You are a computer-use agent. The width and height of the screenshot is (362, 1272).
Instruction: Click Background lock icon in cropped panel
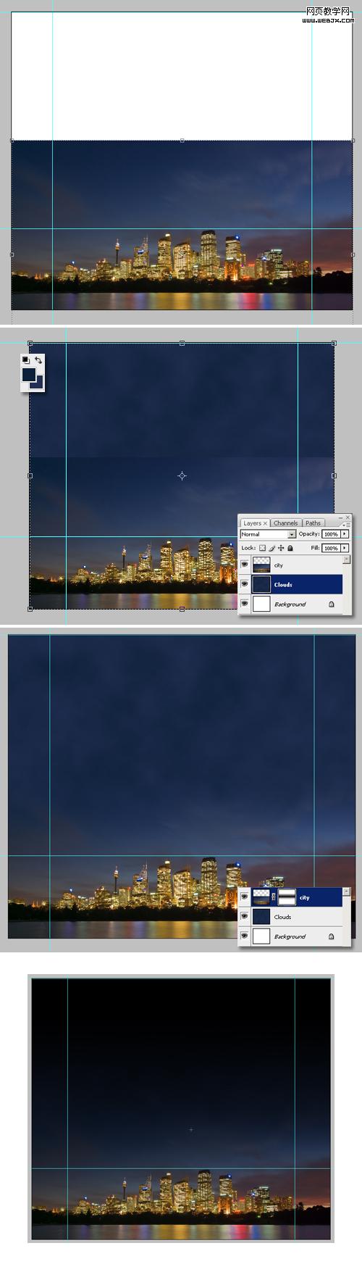(332, 936)
